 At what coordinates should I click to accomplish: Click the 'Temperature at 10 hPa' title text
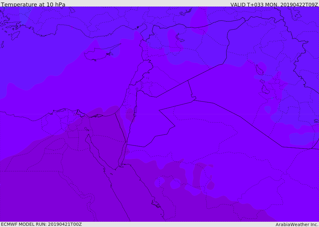click(x=33, y=4)
